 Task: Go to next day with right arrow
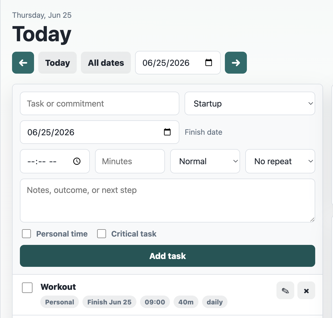(x=236, y=63)
